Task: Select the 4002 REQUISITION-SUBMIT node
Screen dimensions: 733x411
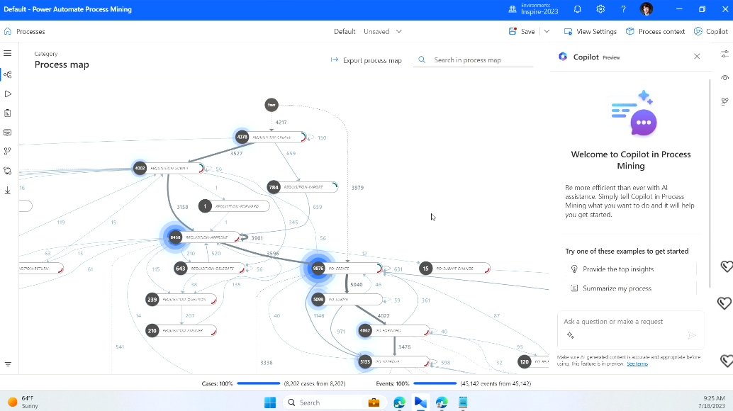Action: 169,168
